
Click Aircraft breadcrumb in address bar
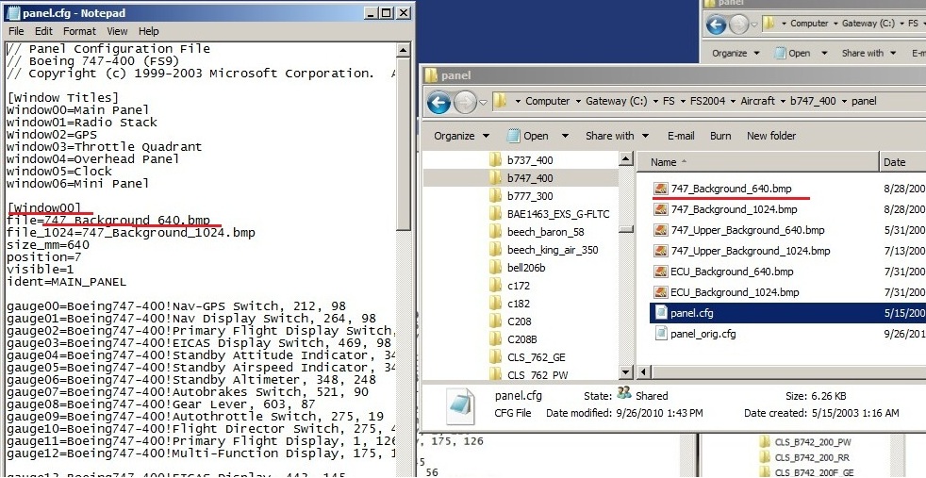pyautogui.click(x=758, y=101)
